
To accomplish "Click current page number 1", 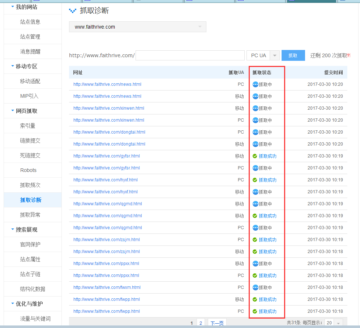I will (x=192, y=323).
